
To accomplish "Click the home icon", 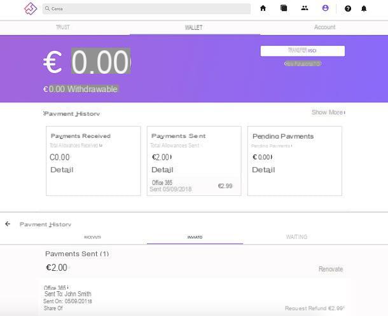I will tap(263, 9).
